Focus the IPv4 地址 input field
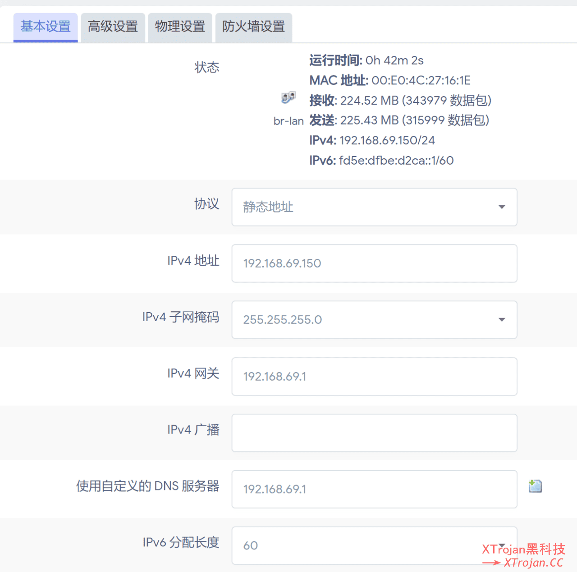577x572 pixels. pos(374,263)
